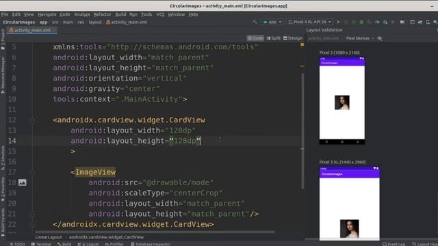Image resolution: width=438 pixels, height=246 pixels.
Task: Close the activity_main.xml editor tab
Action: pos(54,30)
